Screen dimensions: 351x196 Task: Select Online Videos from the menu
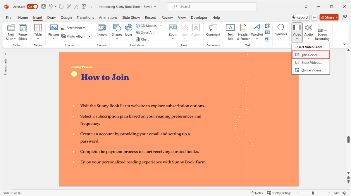click(x=311, y=70)
